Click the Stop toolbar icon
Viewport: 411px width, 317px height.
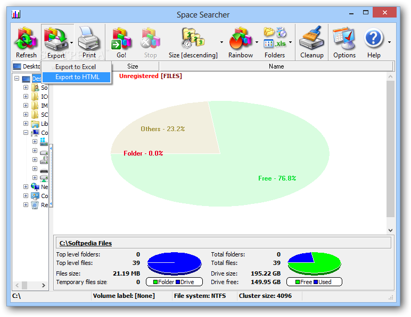[x=150, y=39]
